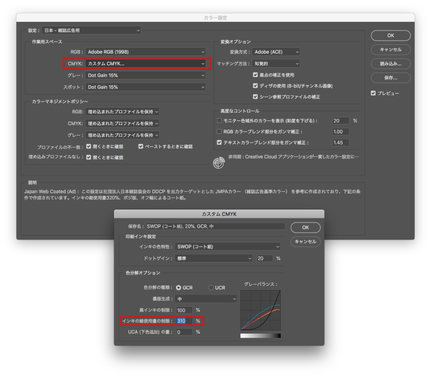Toggle missing profile 開くときに確認 checkbox

pyautogui.click(x=88, y=157)
